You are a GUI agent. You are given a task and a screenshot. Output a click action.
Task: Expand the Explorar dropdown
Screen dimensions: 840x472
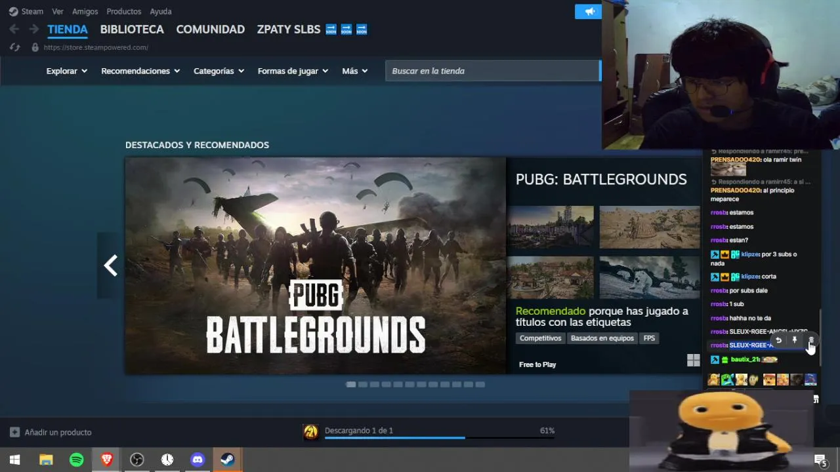tap(67, 71)
